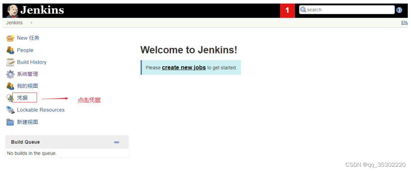
Task: Click the create new jobs link
Action: point(184,68)
